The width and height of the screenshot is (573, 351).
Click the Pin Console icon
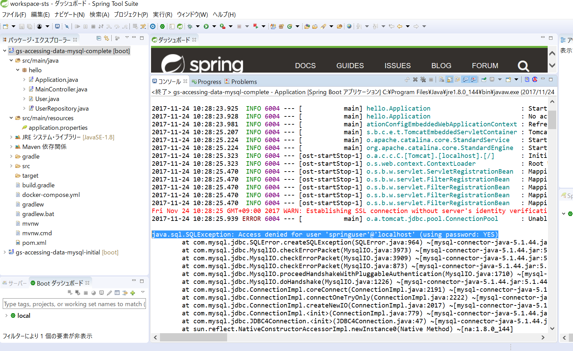(484, 80)
